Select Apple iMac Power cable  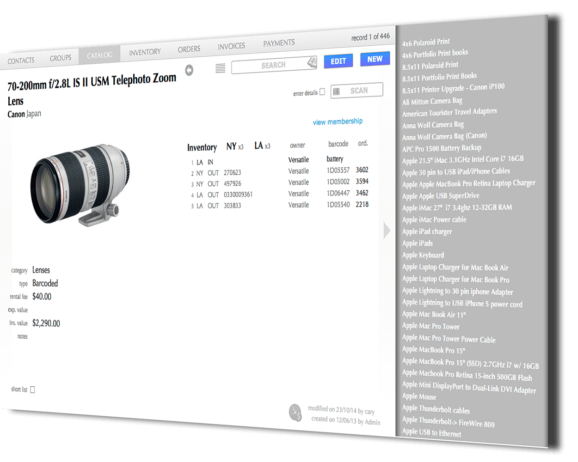pyautogui.click(x=434, y=220)
